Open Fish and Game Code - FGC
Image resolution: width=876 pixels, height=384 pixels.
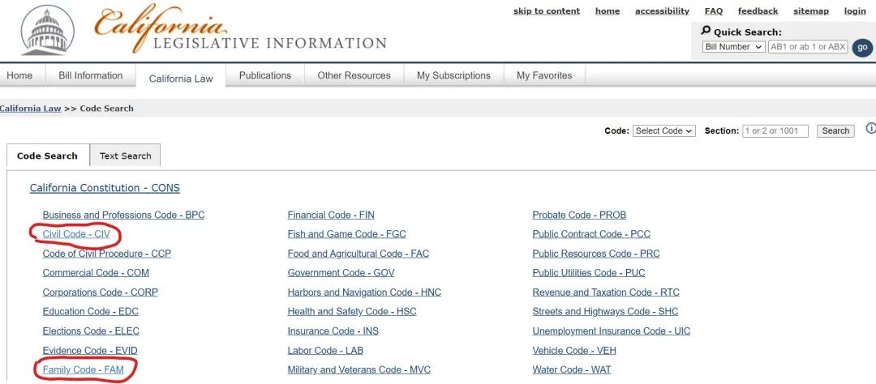(x=346, y=234)
